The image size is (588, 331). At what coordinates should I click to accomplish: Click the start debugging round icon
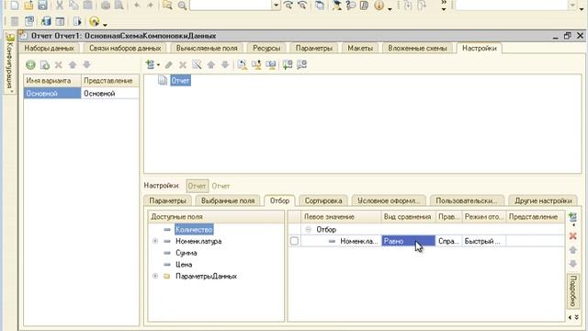pyautogui.click(x=94, y=21)
